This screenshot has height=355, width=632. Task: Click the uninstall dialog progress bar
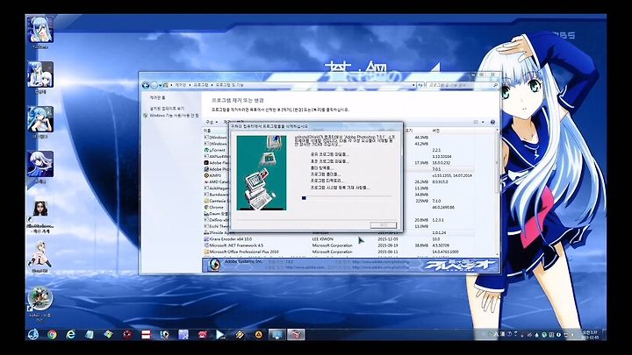(347, 197)
